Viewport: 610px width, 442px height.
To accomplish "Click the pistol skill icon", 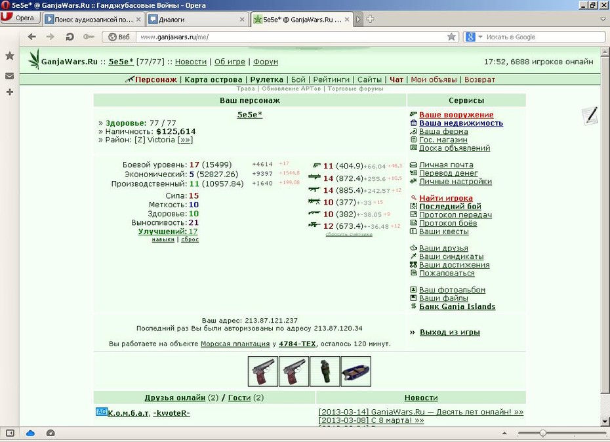I will point(317,165).
